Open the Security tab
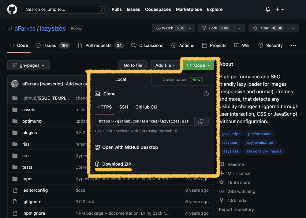The height and width of the screenshot is (218, 306). coord(271,46)
